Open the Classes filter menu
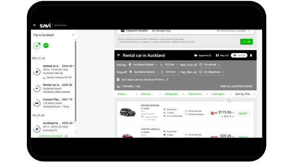293x162 pixels. 151,94
